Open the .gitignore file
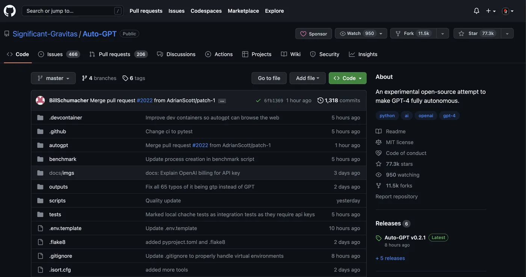Image resolution: width=526 pixels, height=277 pixels. pos(60,256)
